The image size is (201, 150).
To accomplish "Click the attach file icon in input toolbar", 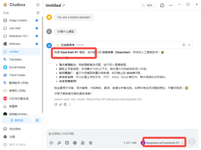I will click(83, 143).
